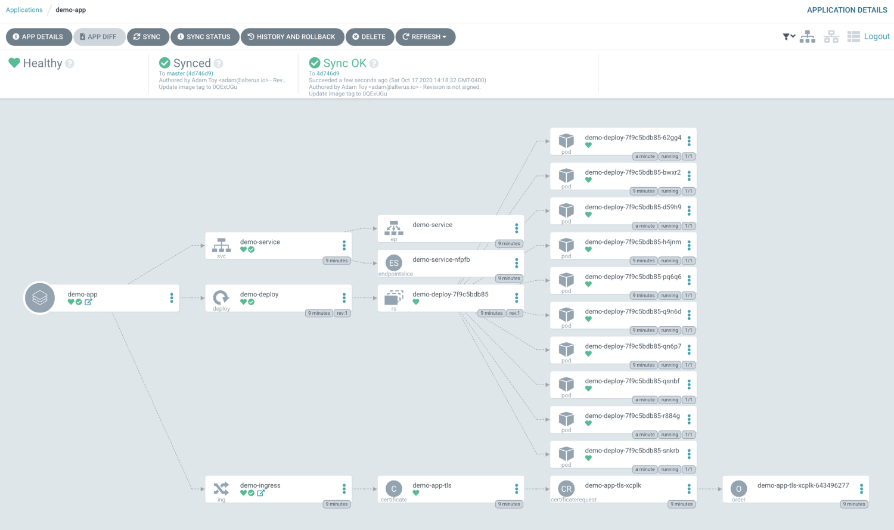Click the ES endpointslice icon

coord(394,263)
